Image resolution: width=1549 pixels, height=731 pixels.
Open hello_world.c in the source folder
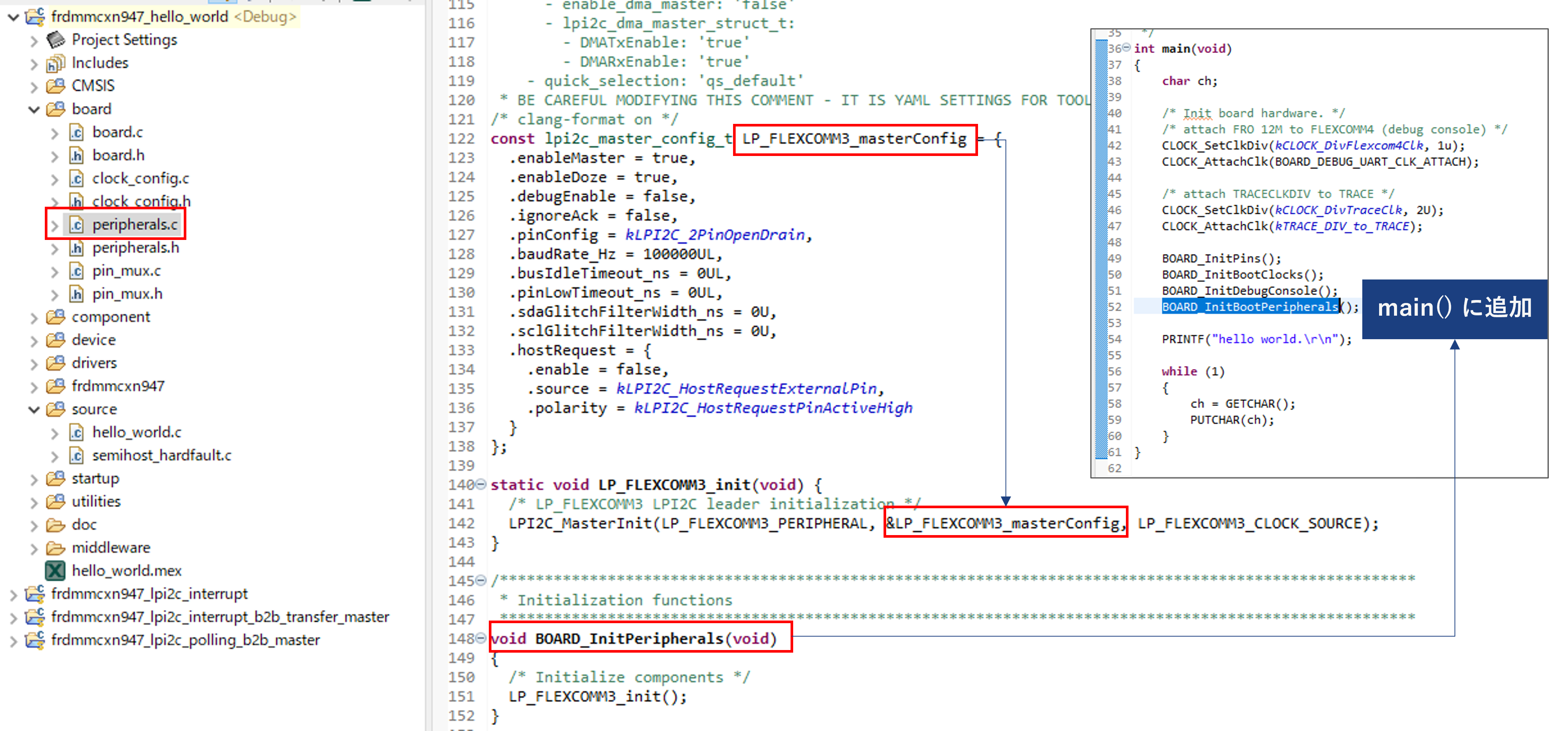[x=137, y=432]
